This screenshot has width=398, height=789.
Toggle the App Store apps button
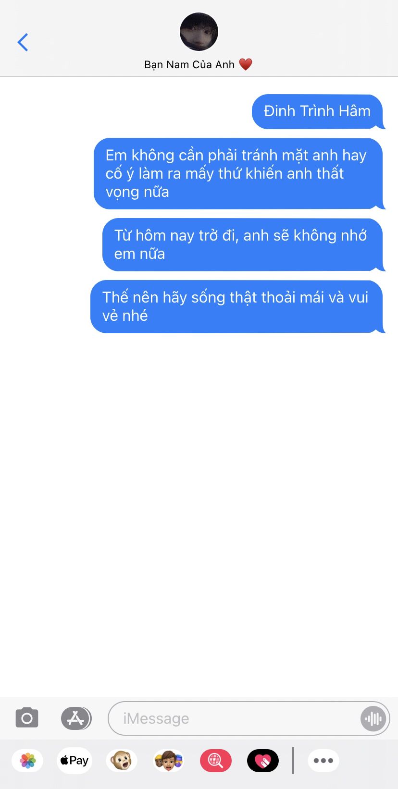pyautogui.click(x=76, y=718)
